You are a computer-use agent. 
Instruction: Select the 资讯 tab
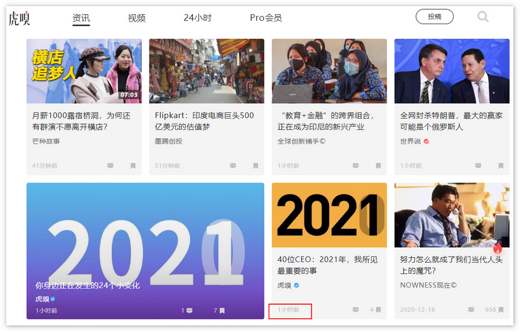(x=81, y=17)
